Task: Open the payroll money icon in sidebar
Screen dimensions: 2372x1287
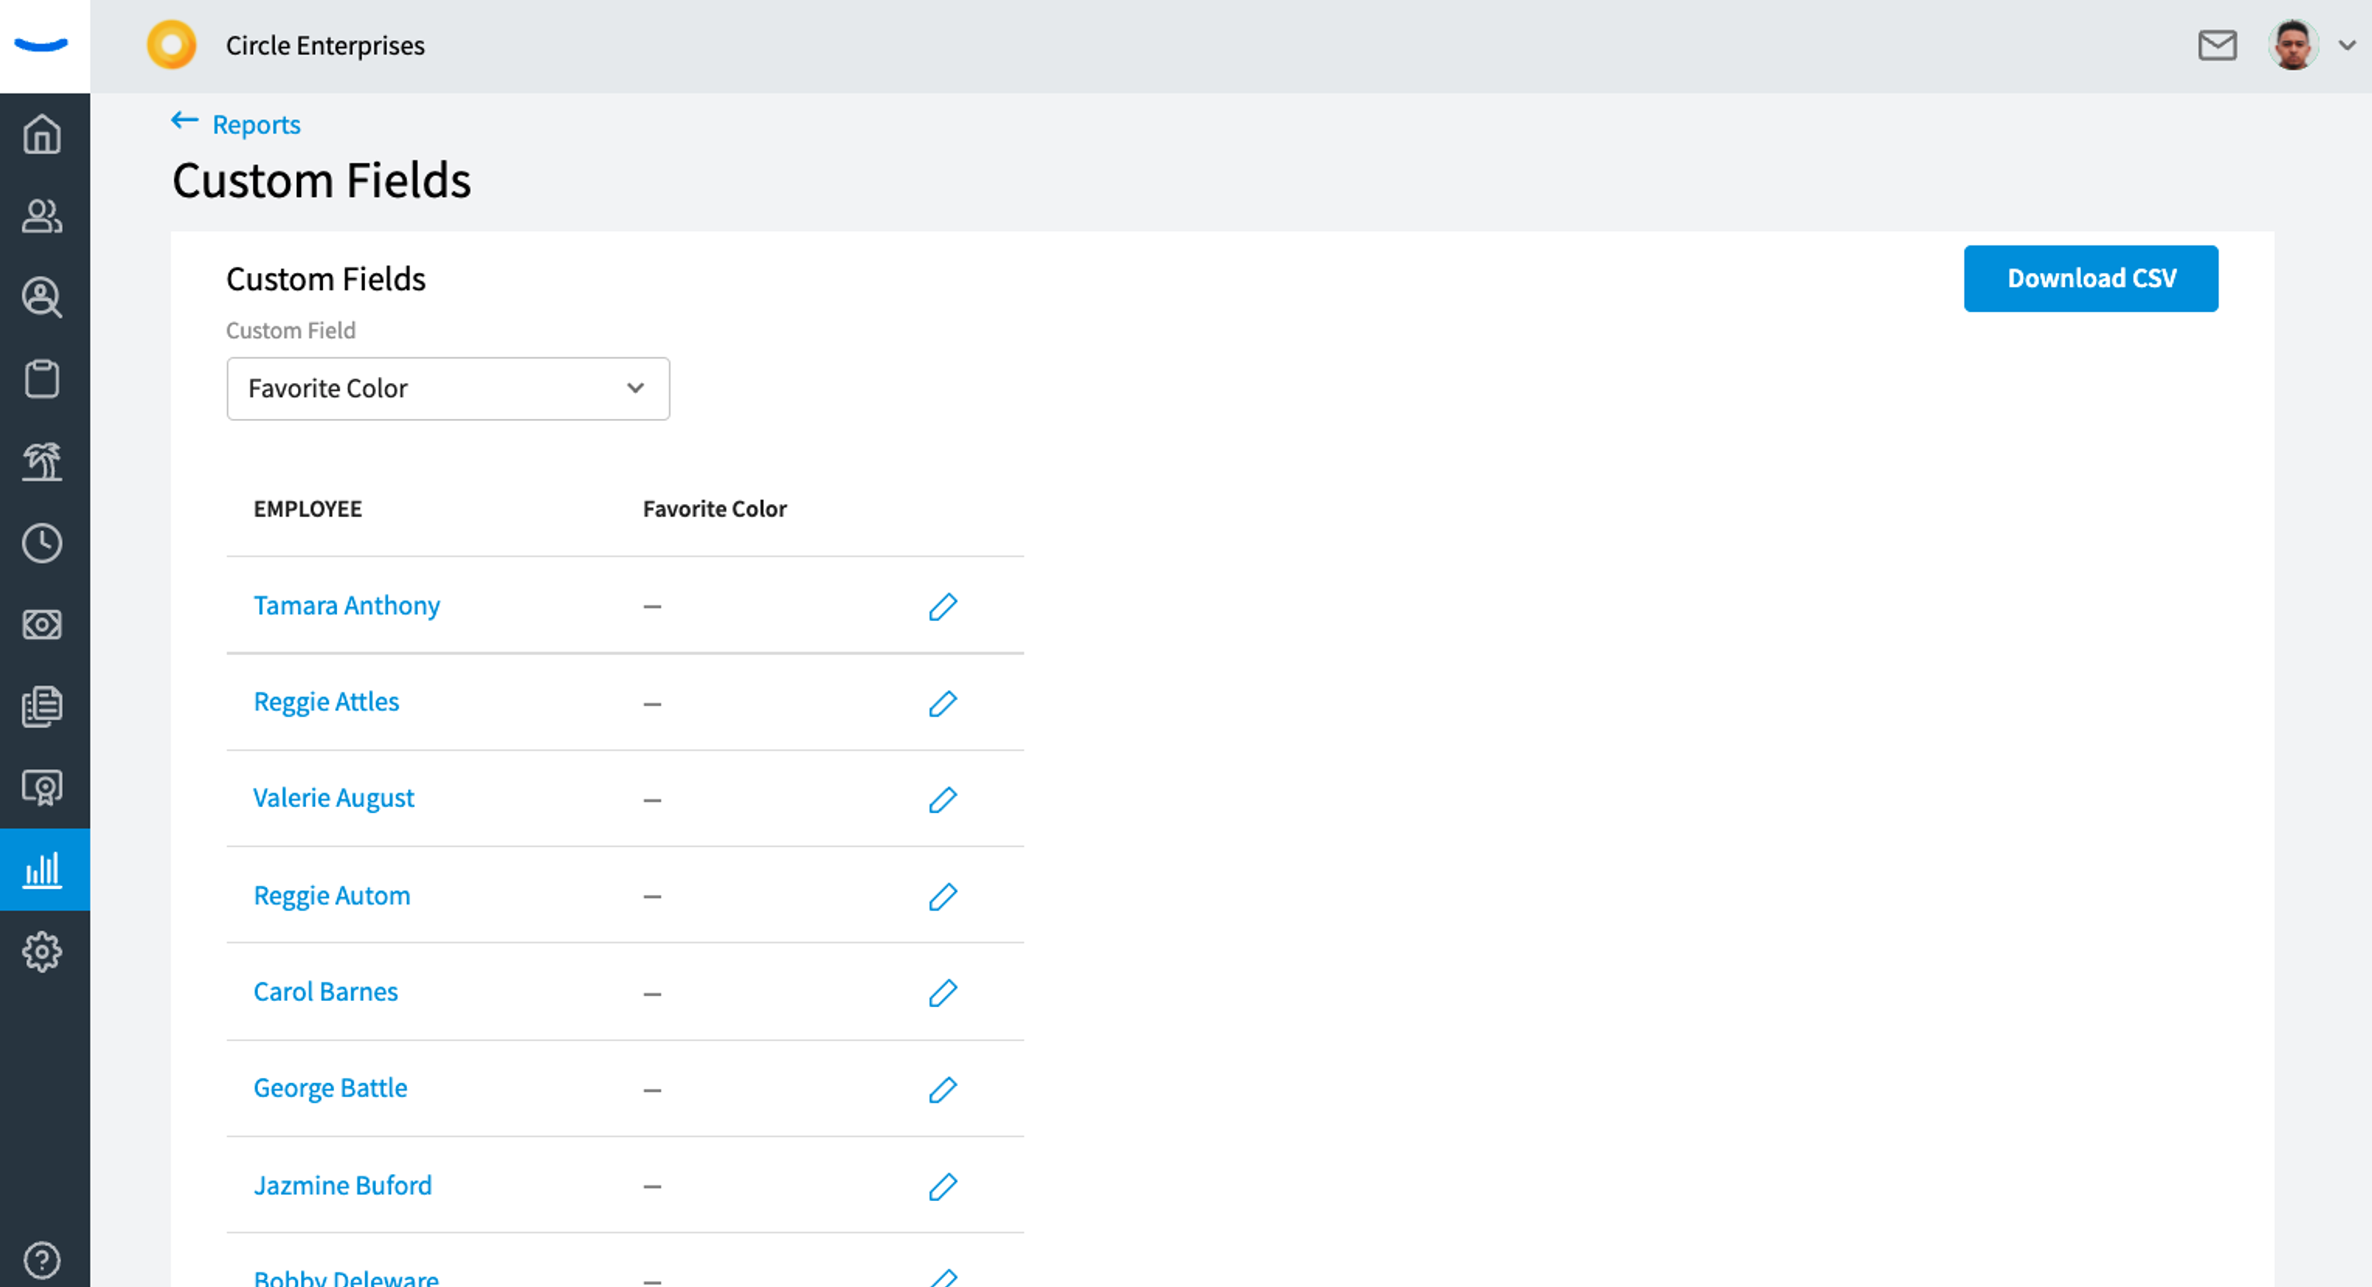Action: click(x=43, y=624)
